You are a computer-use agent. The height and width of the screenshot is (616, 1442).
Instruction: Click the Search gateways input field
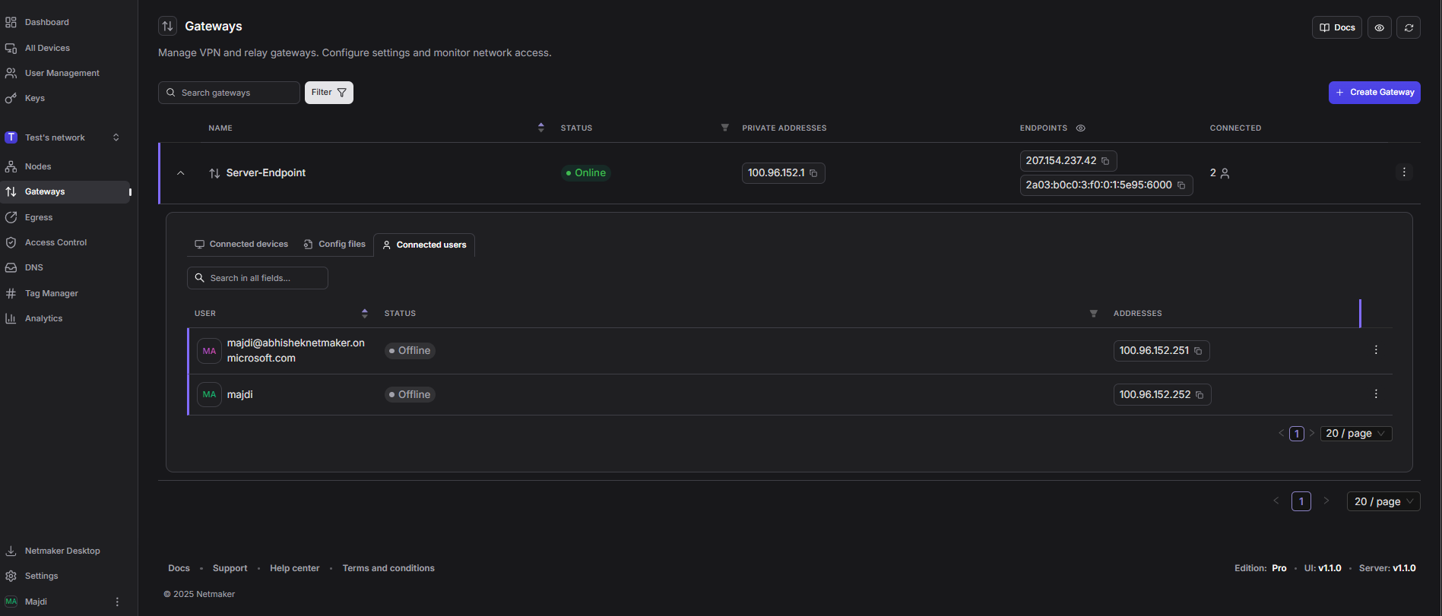click(x=236, y=93)
